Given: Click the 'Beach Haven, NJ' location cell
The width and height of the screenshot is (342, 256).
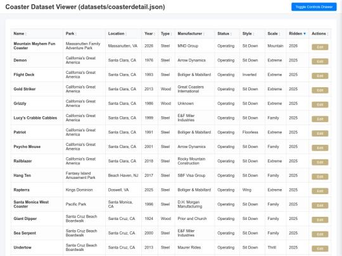Looking at the screenshot, I should click(x=123, y=175).
